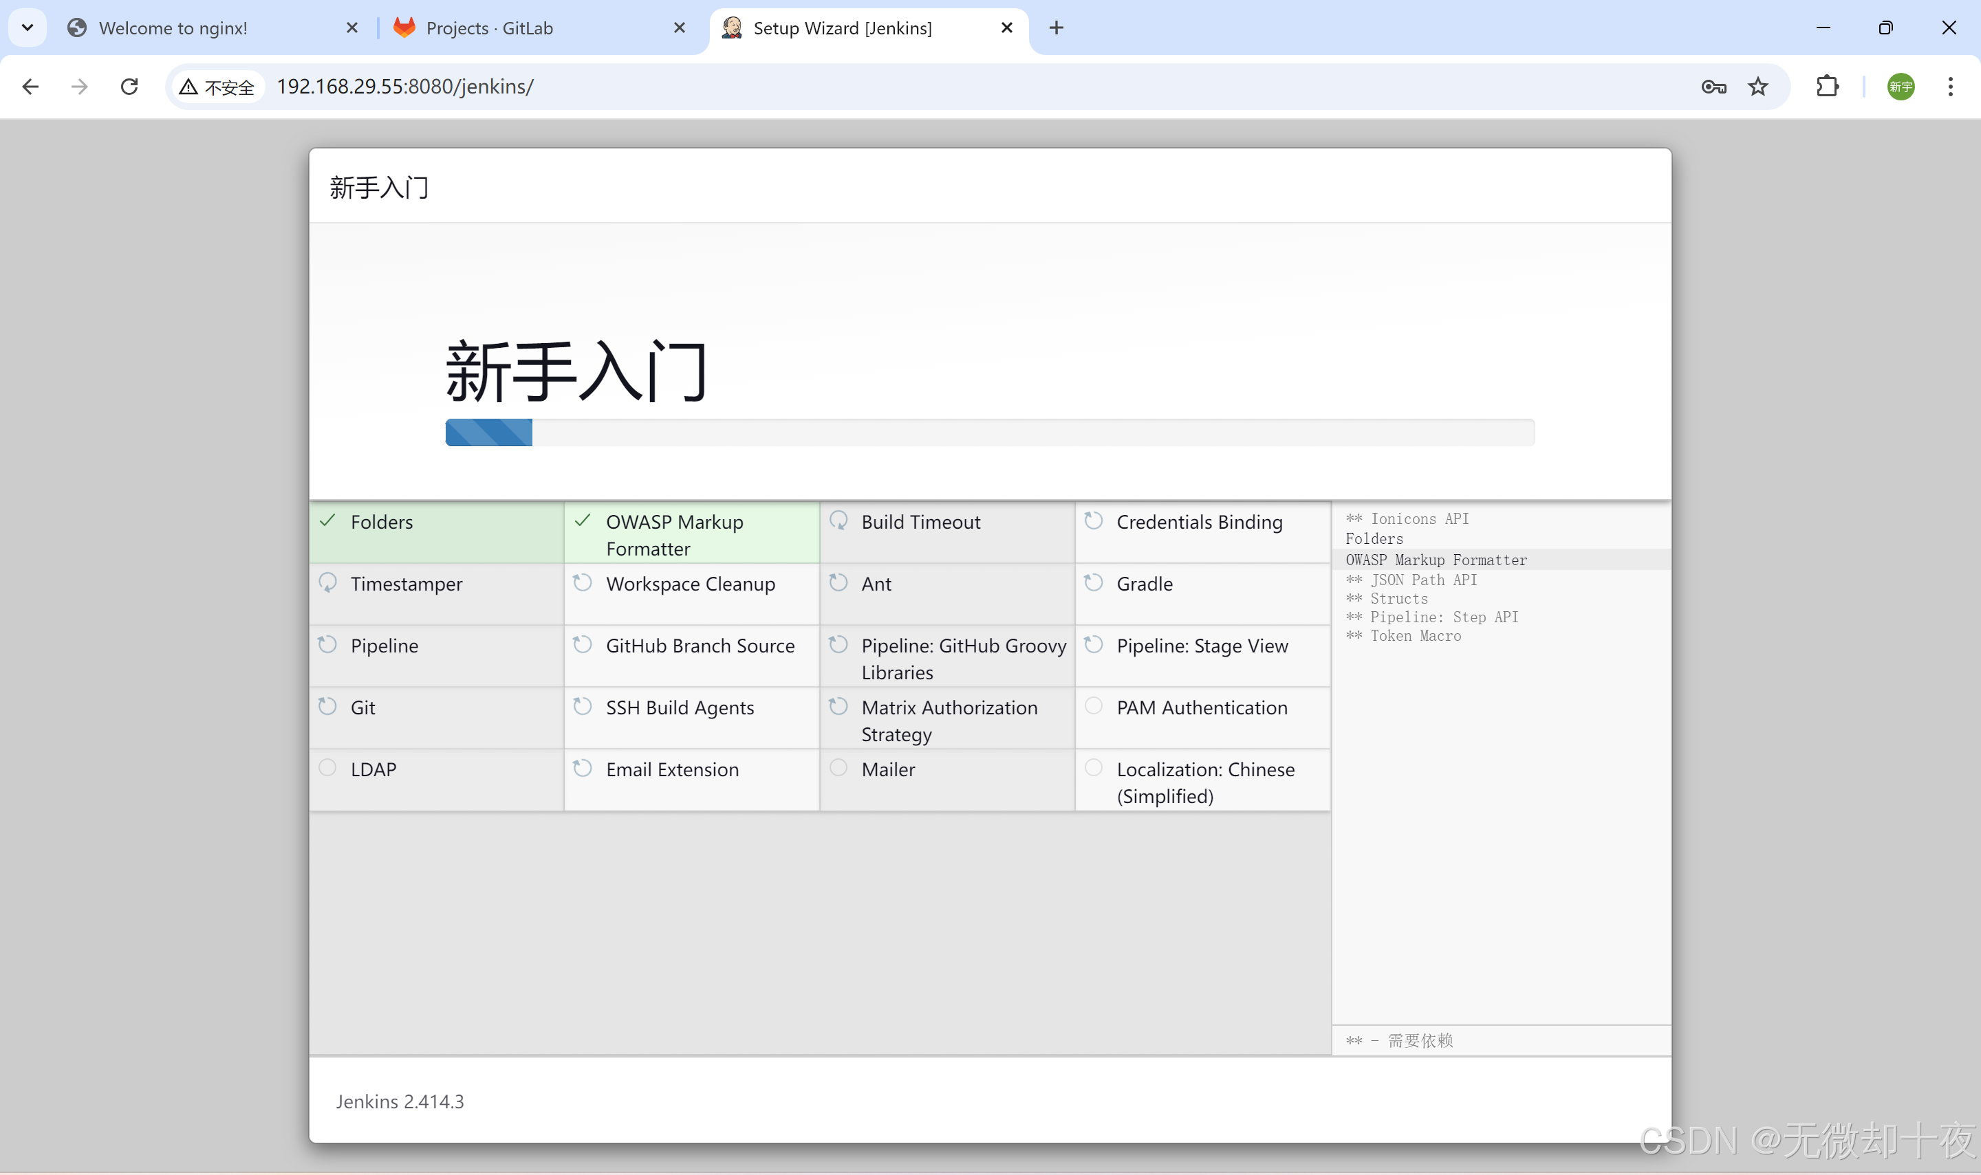Switch to the Projects GitLab tab
This screenshot has width=1981, height=1175.
coord(488,28)
